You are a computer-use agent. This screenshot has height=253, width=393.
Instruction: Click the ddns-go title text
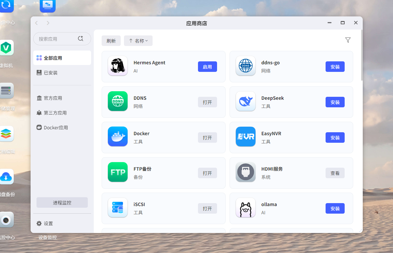click(x=270, y=62)
